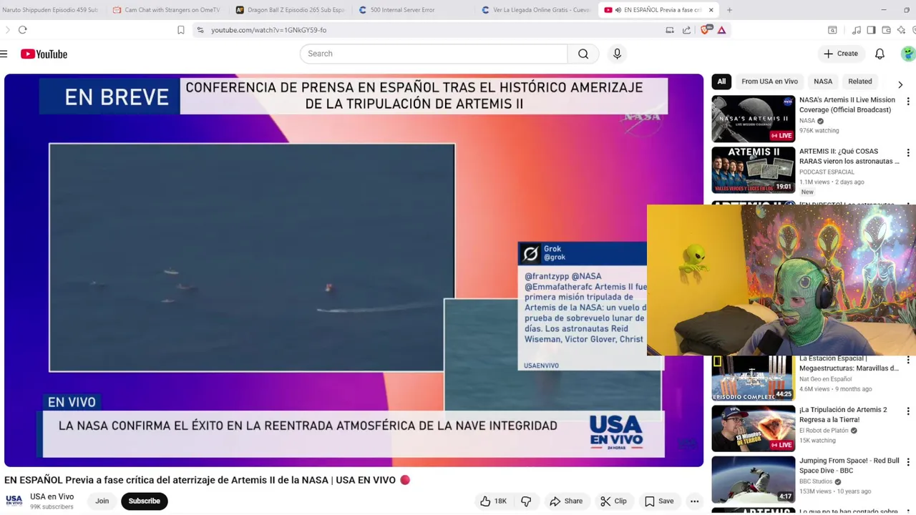Image resolution: width=916 pixels, height=515 pixels.
Task: Click the Create button
Action: (x=841, y=54)
